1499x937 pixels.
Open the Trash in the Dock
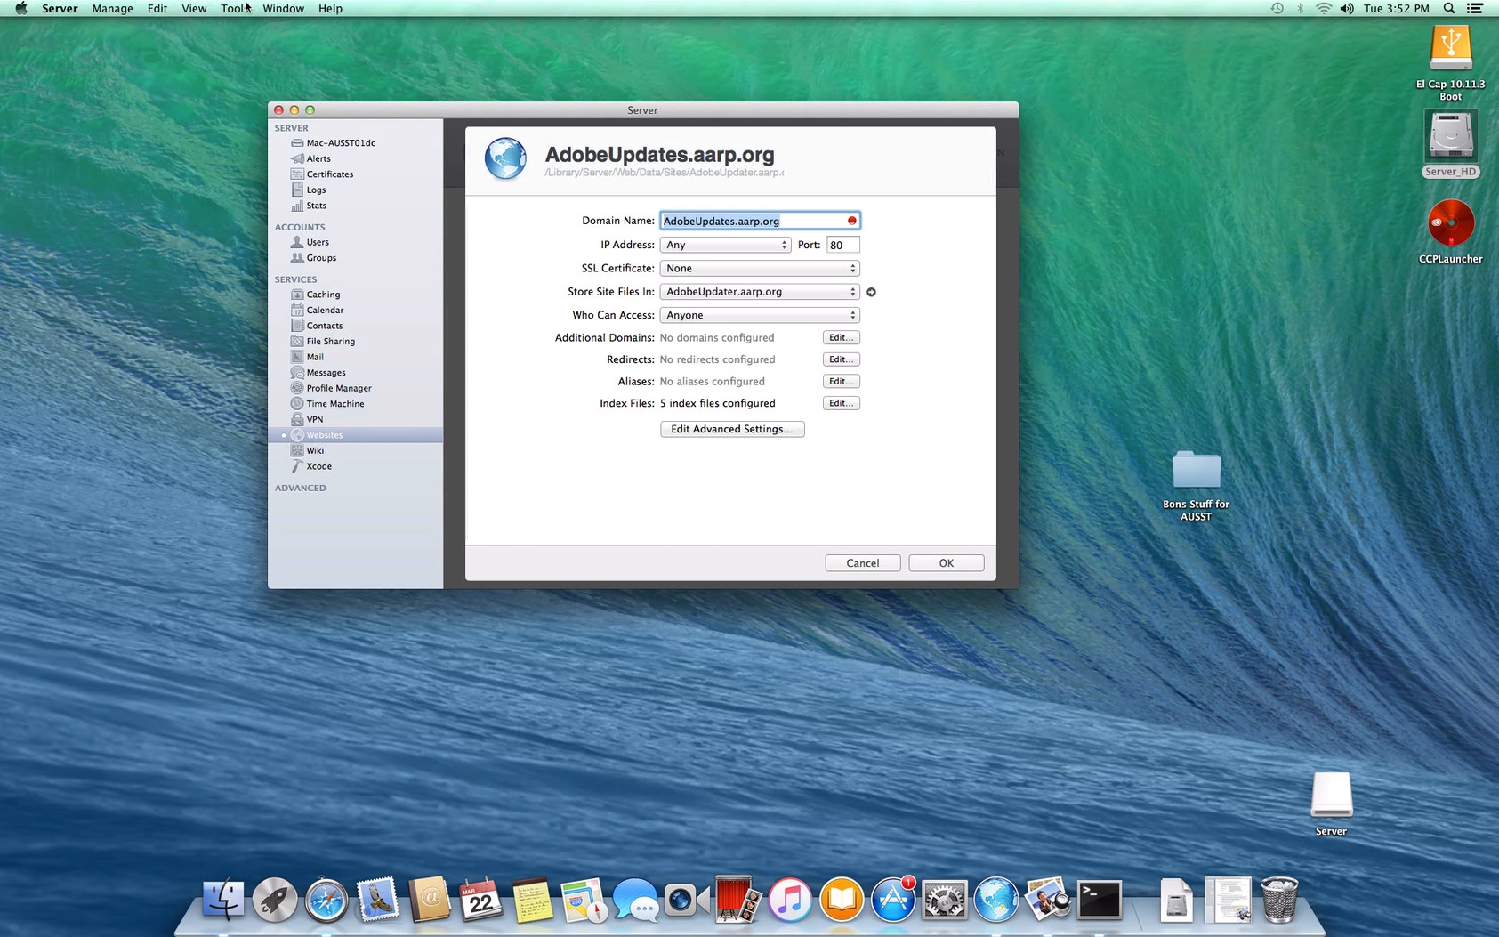(1279, 900)
